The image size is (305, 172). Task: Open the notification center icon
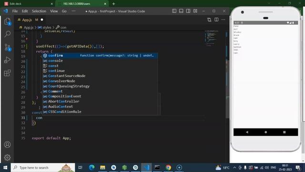(x=298, y=168)
